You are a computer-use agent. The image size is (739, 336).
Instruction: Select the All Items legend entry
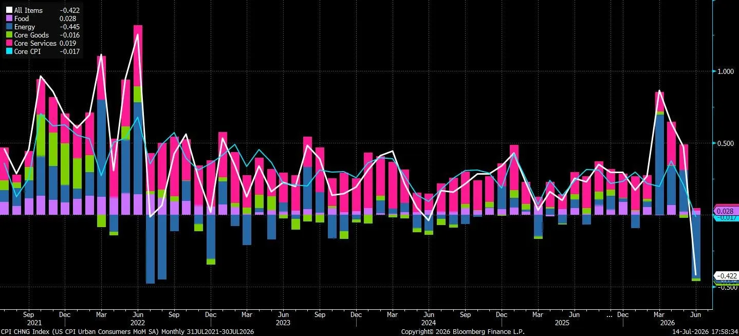(42, 10)
